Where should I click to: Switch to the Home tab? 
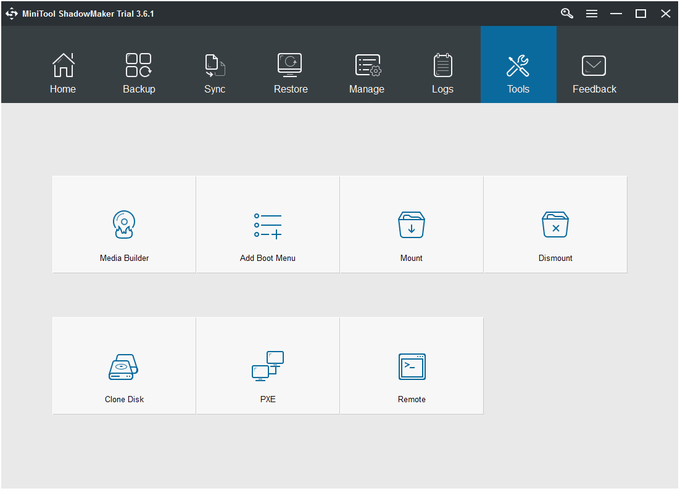63,73
